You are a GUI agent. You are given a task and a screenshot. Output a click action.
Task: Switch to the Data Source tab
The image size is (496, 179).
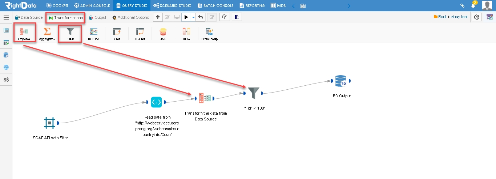coord(29,17)
